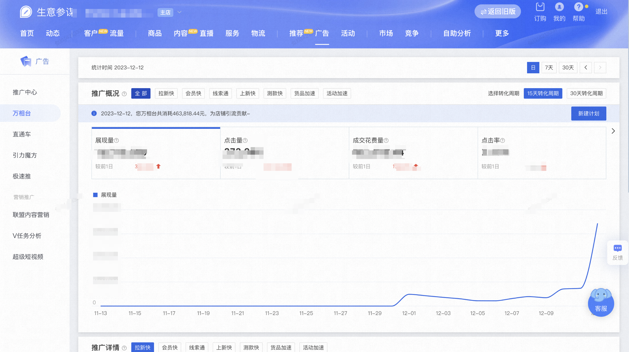The image size is (629, 352).
Task: Select the 货品加速 filter in 推广概况
Action: 305,93
